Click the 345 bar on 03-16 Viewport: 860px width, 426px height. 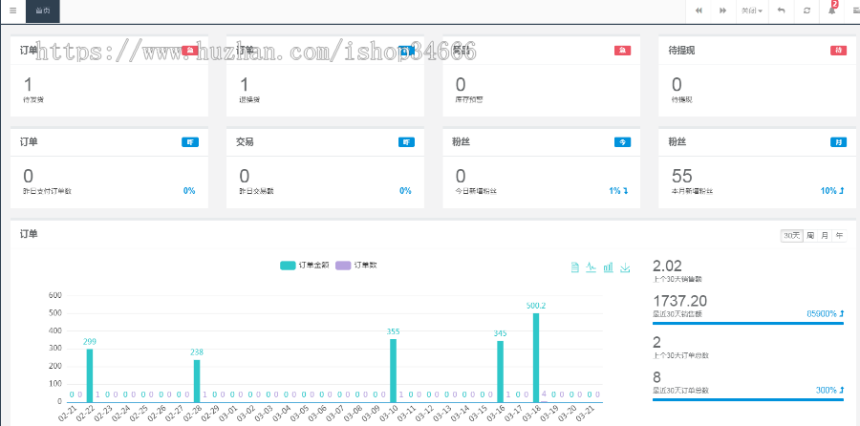(x=500, y=372)
